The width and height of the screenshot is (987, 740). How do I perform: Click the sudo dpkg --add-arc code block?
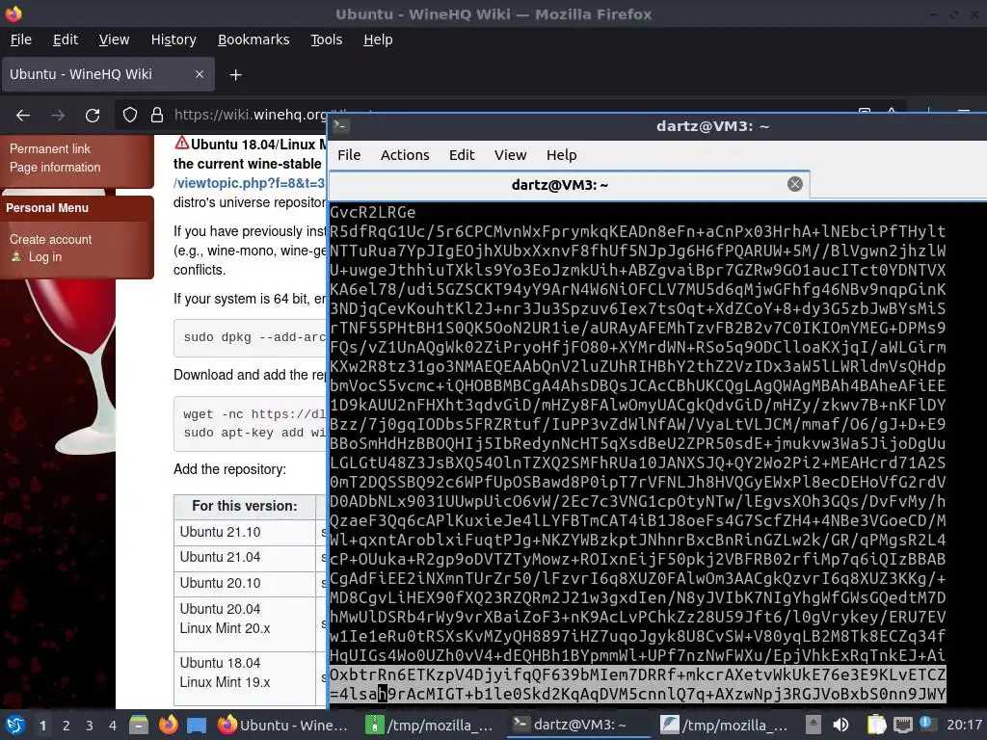251,338
